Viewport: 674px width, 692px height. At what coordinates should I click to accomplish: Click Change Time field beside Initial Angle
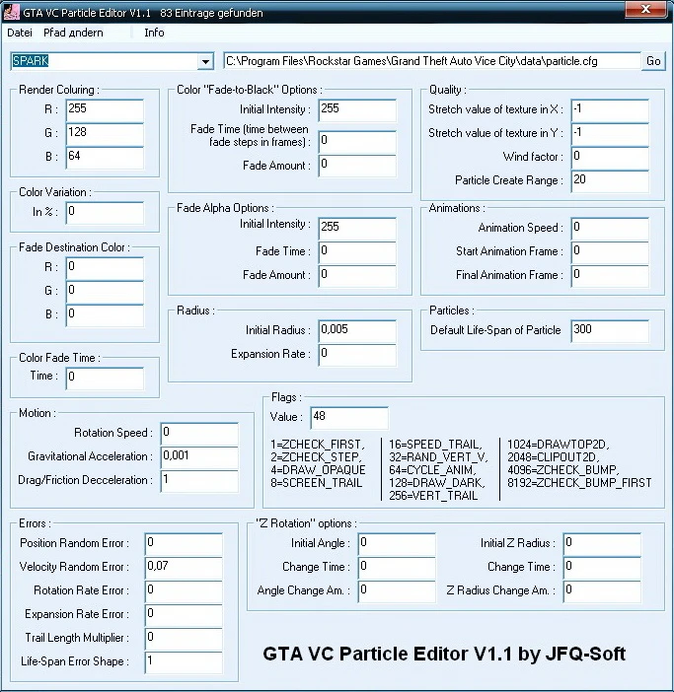397,568
